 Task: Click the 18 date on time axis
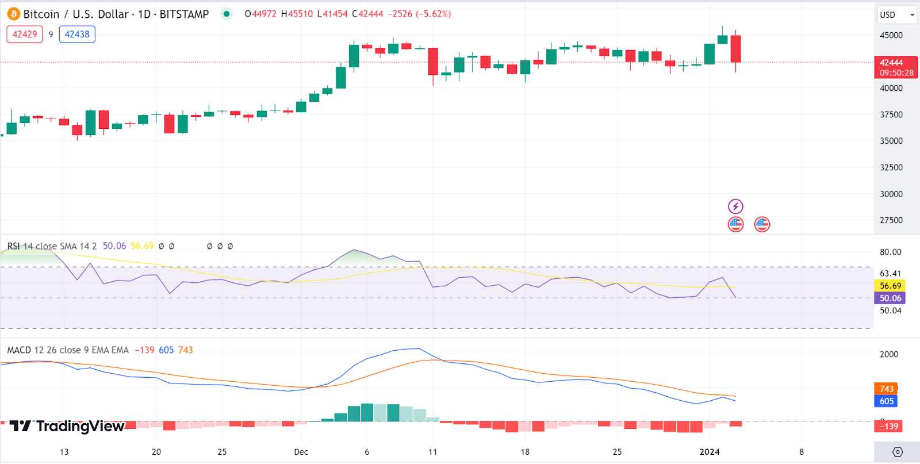click(525, 452)
